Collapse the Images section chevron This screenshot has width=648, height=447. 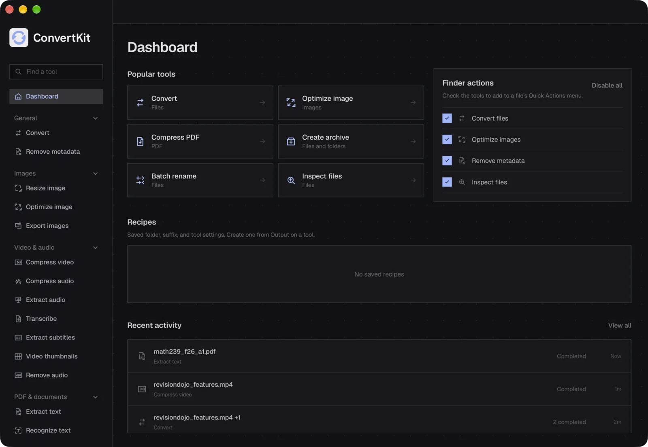click(96, 174)
